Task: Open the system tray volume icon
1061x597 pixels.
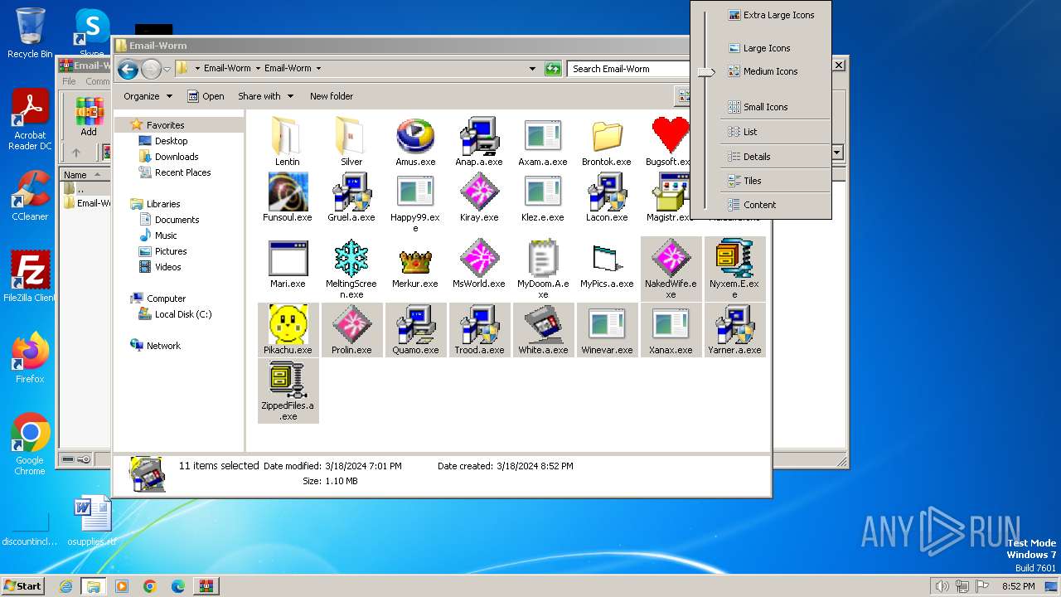Action: click(942, 586)
